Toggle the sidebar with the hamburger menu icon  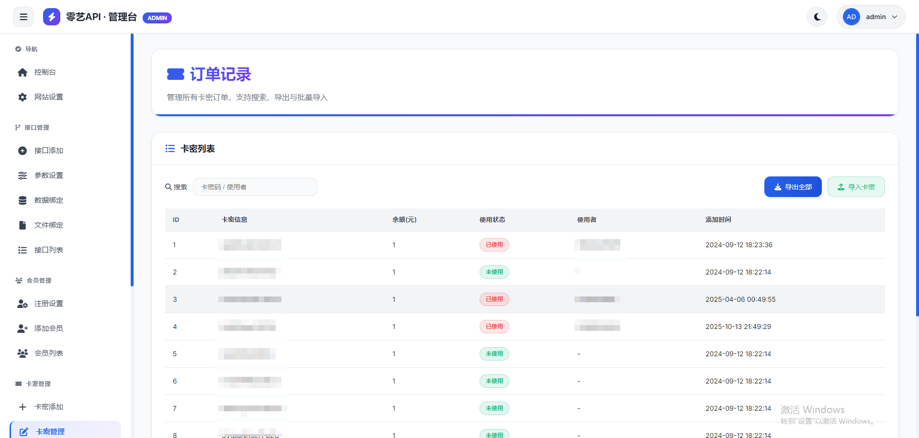(23, 17)
